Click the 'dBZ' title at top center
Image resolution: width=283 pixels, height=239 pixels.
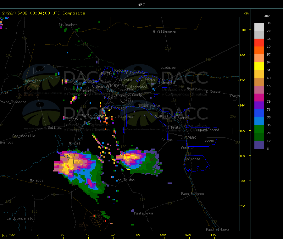click(x=141, y=5)
